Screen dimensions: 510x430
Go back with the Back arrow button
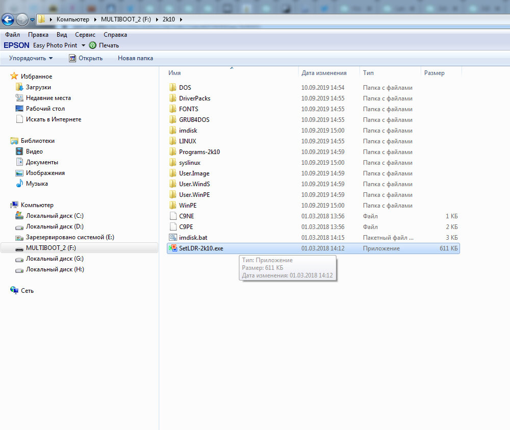coord(8,19)
